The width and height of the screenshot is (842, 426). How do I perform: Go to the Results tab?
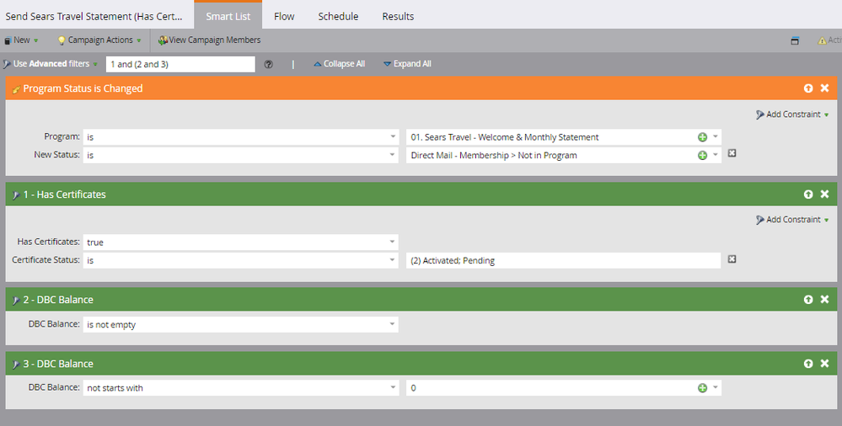398,16
